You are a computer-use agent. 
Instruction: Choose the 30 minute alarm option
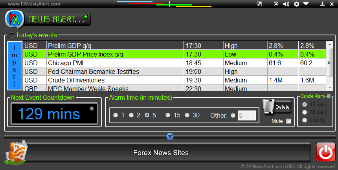click(x=187, y=115)
